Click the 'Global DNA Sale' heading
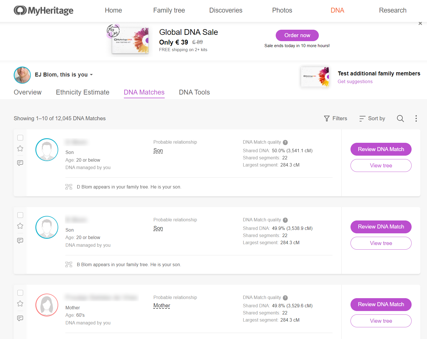Image resolution: width=427 pixels, height=339 pixels. (x=189, y=32)
